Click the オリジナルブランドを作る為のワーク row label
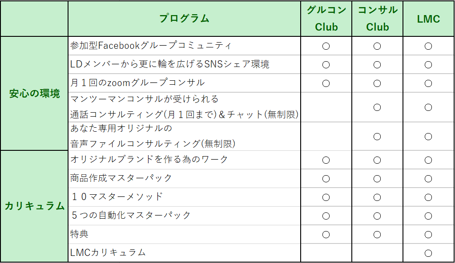The height and width of the screenshot is (263, 455). [x=149, y=160]
